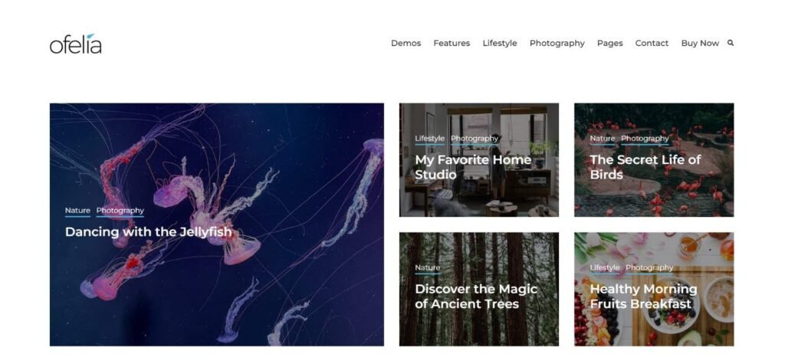Click Photography tag on Fruits Breakfast post

click(x=649, y=268)
